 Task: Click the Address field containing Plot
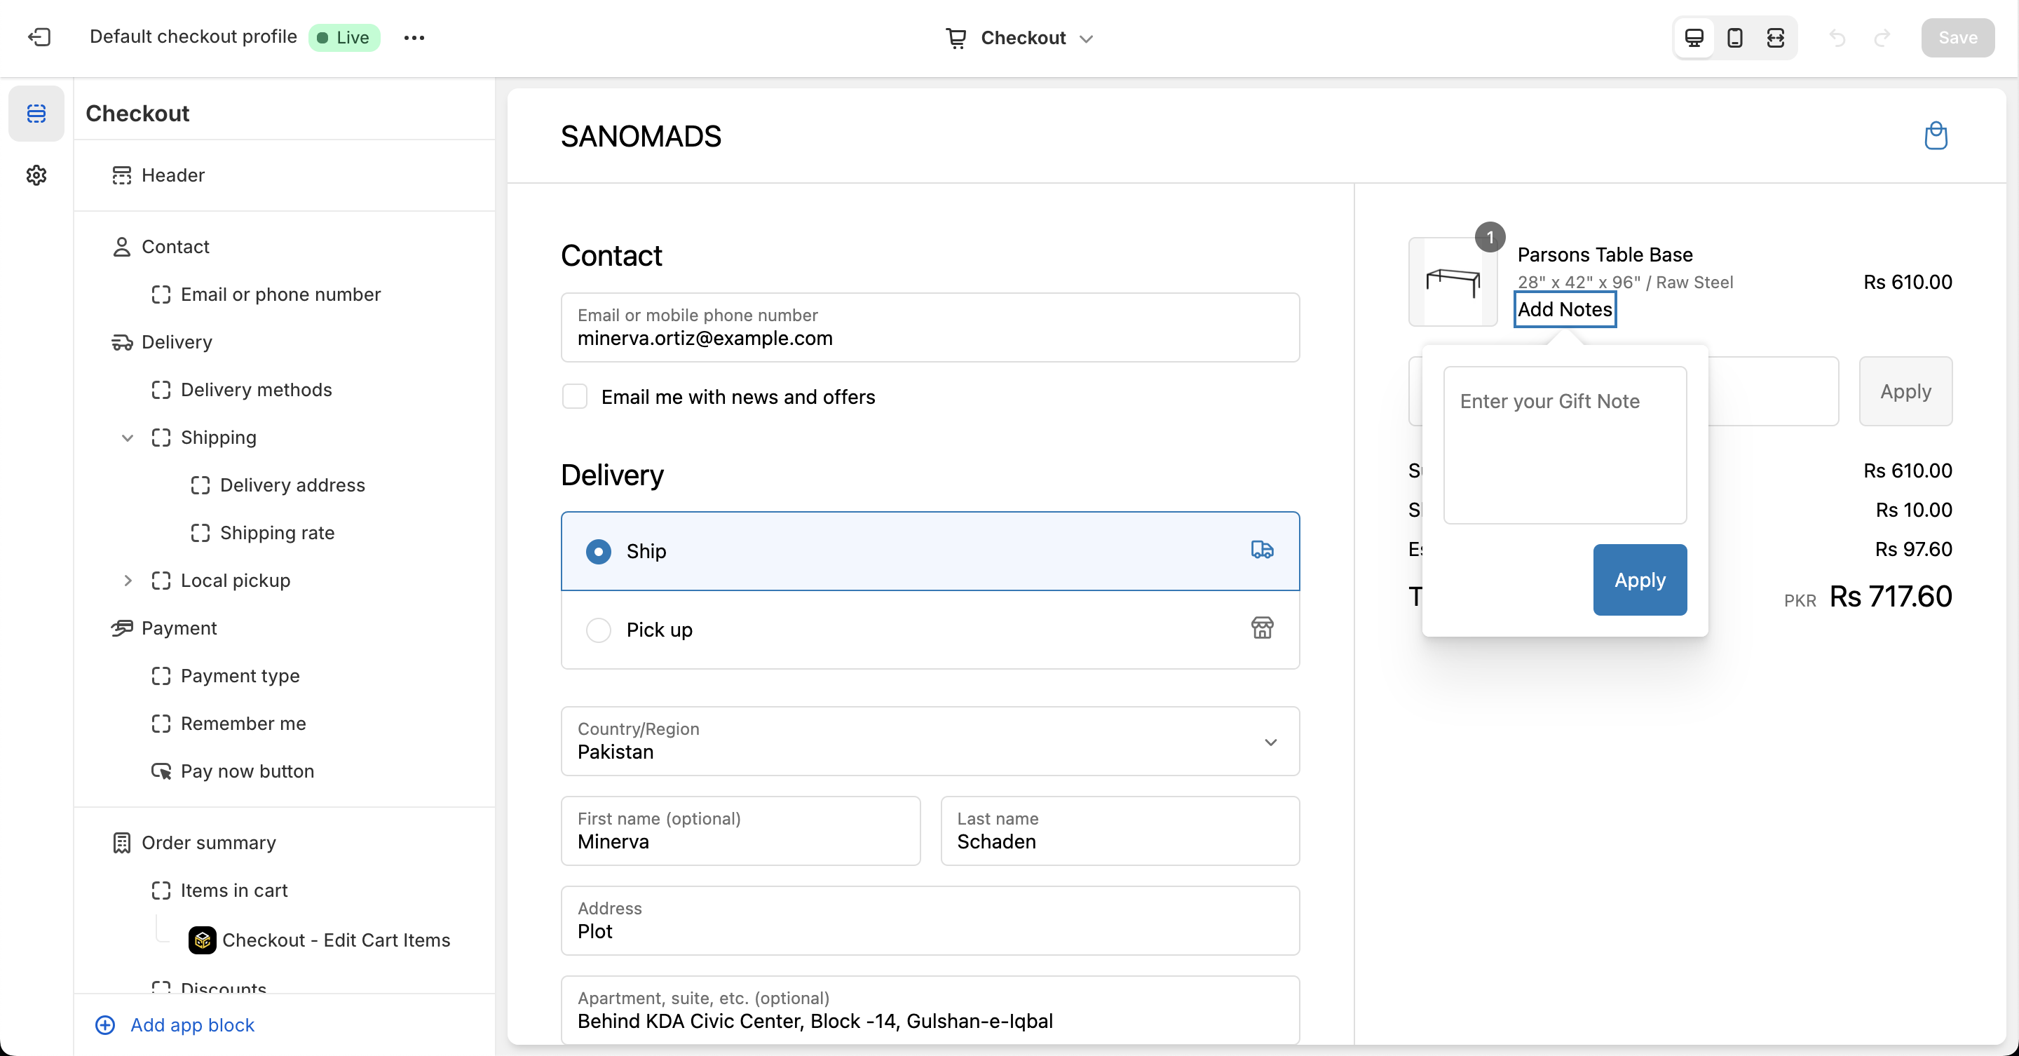coord(930,921)
